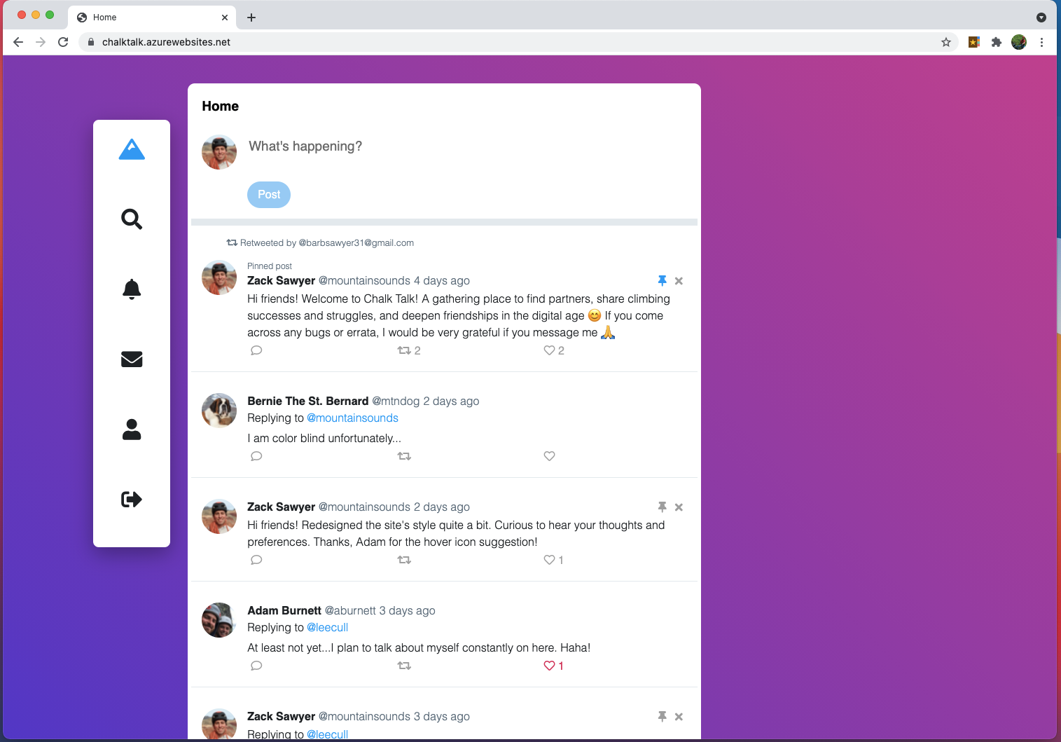Reply to the Welcome to Chalk Talk post

256,350
